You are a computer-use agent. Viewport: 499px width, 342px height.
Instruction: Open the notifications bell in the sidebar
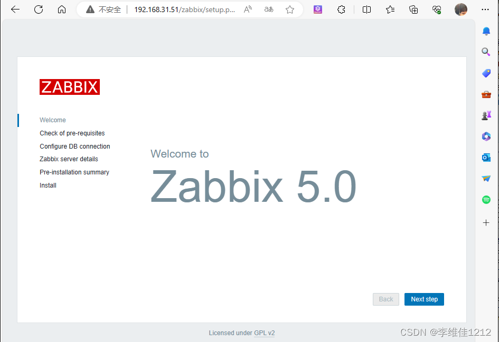point(486,31)
